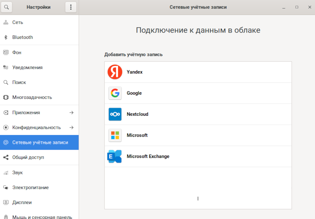Viewport: 315px width, 219px height.
Task: Click the Общий доступ share icon
Action: click(6, 158)
